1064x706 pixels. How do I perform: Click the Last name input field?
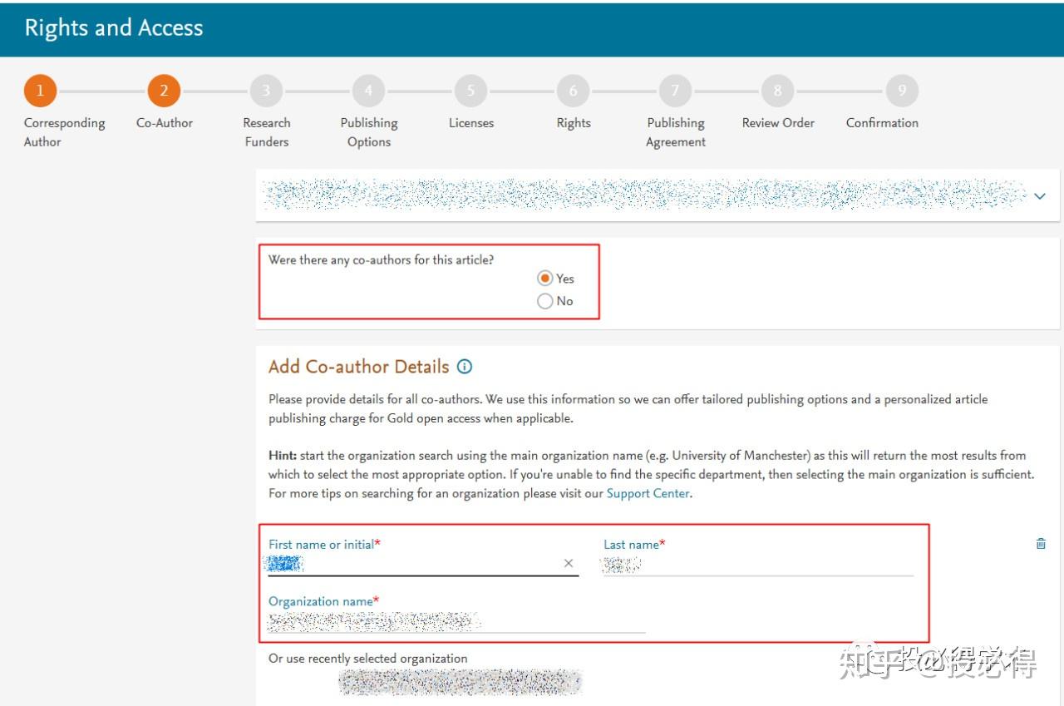tap(758, 565)
